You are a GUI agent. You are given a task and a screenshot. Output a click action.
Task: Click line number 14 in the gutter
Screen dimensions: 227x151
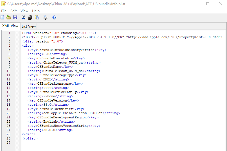point(8,88)
